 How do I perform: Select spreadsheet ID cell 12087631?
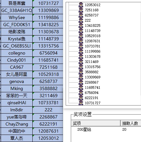pyautogui.click(x=48, y=131)
